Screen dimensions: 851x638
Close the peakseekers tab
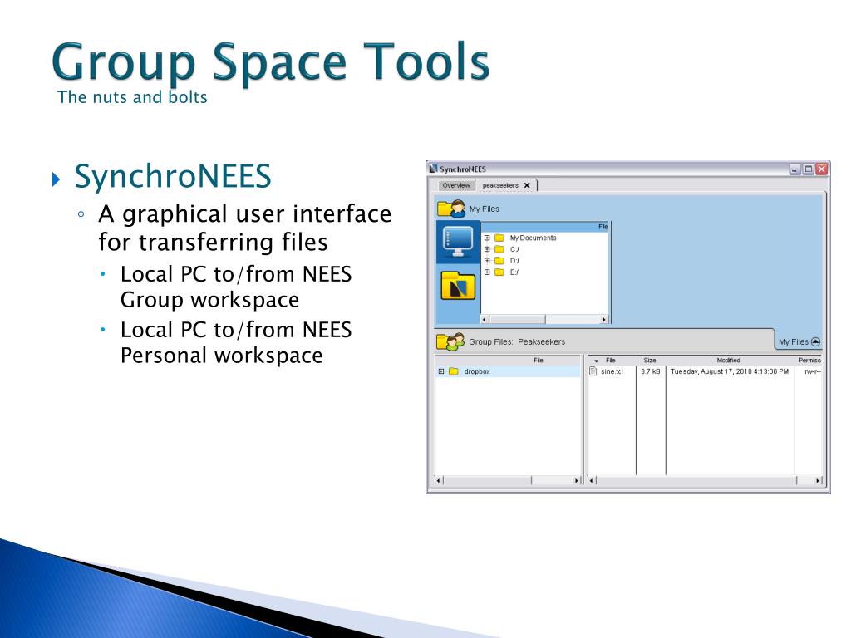526,185
